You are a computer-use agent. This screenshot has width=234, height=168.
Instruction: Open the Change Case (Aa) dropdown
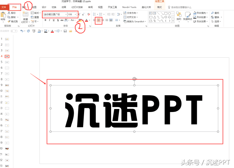click(73, 20)
